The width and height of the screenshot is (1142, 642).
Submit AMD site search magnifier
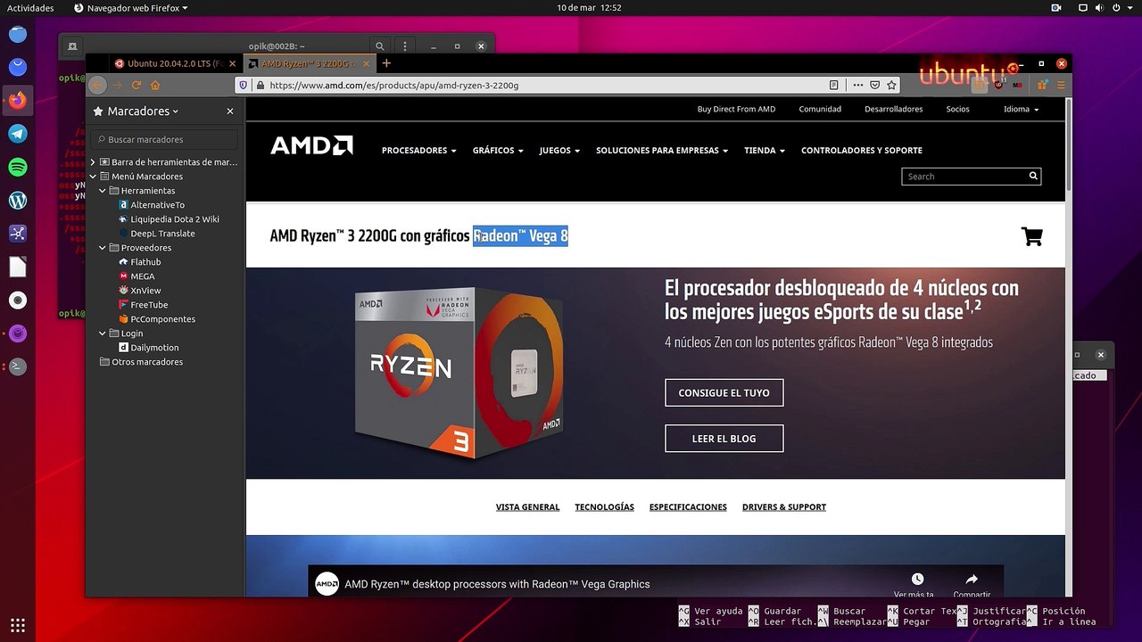(x=1033, y=176)
